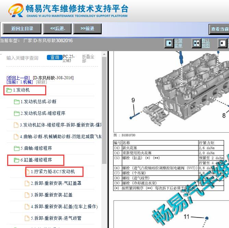Expand the 1.发动机总成-诊断 folder

(x=38, y=101)
